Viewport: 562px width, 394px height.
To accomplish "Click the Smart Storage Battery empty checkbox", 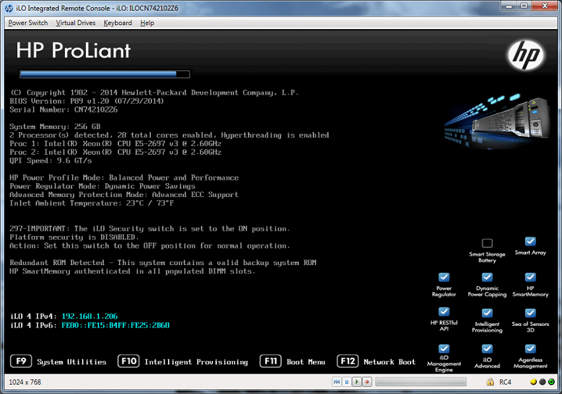I will (487, 243).
